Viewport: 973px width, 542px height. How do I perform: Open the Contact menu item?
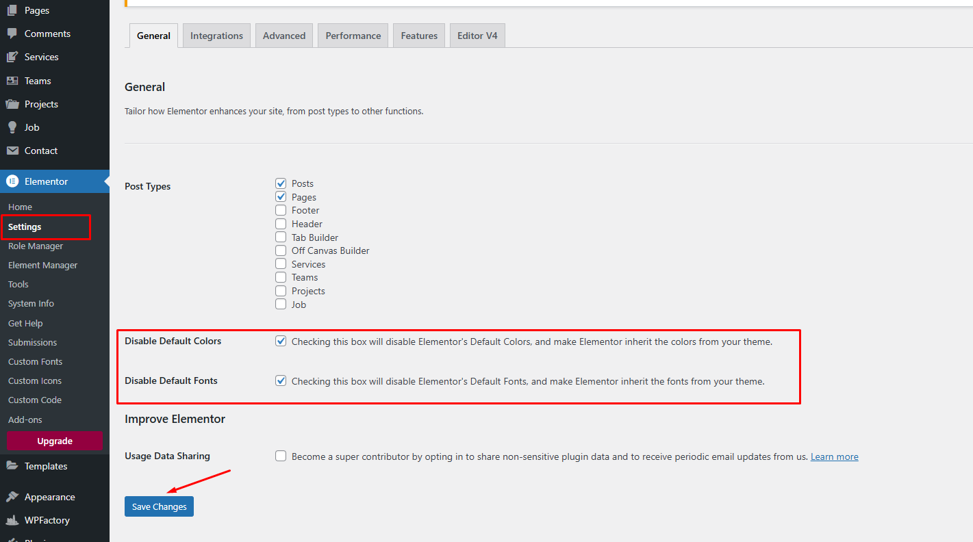pos(55,151)
